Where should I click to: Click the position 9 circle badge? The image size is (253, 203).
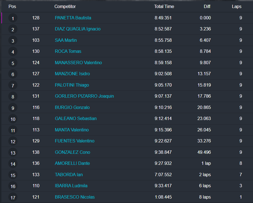tap(13, 108)
